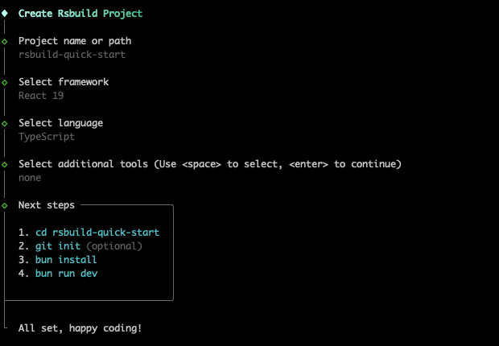This screenshot has width=499, height=346.
Task: Click the Select additional tools prompt text
Action: pyautogui.click(x=210, y=164)
